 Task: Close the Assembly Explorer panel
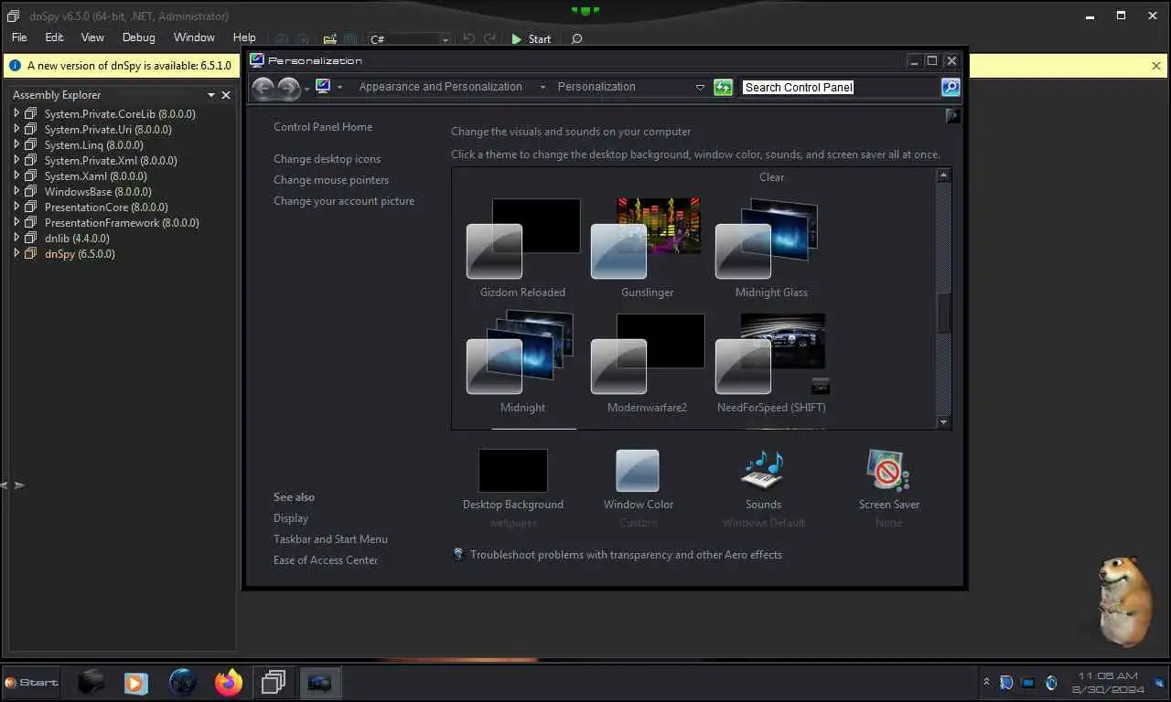tap(226, 95)
